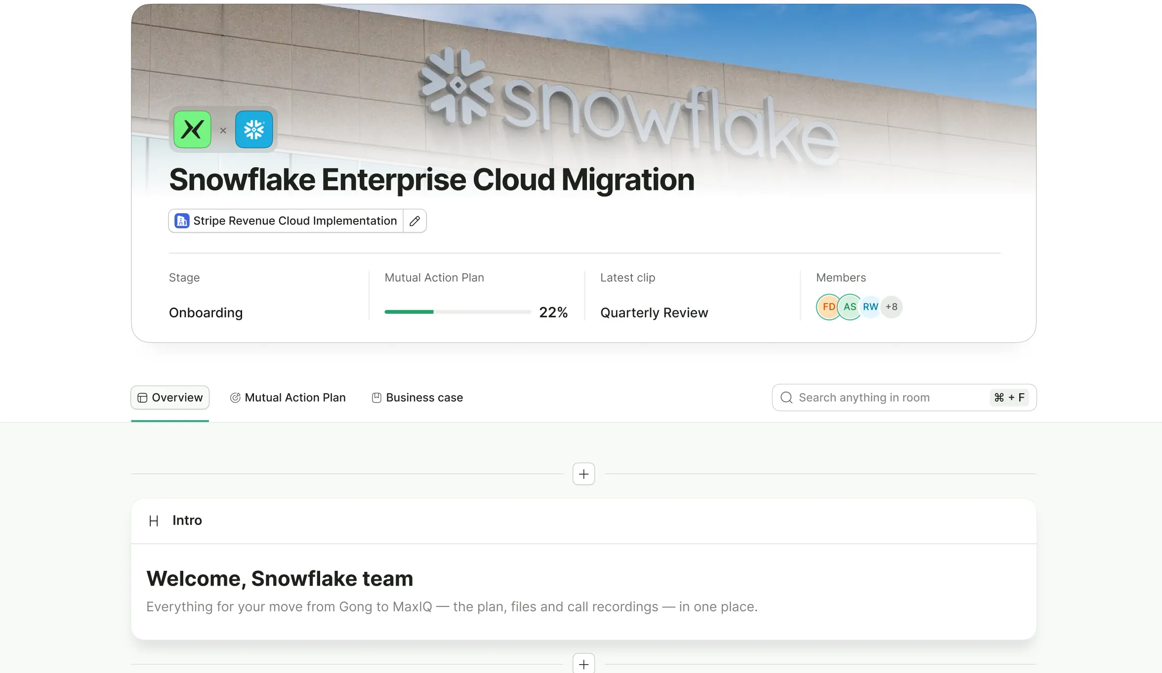Click the Welcome, Snowflake team heading

(280, 579)
